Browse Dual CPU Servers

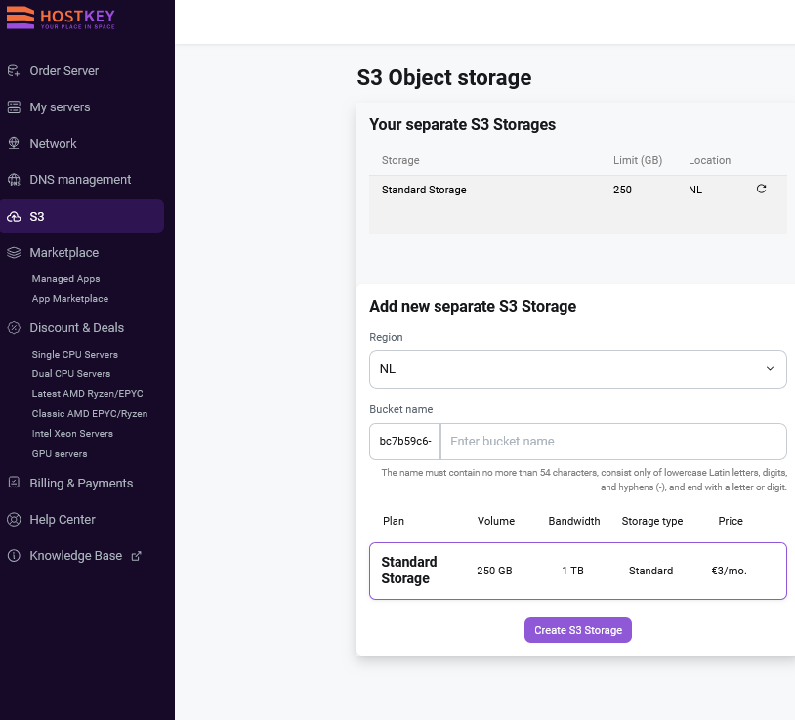tap(71, 374)
